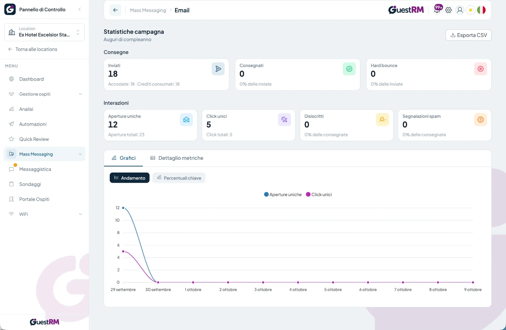Export campaign stats with Esporta CSV
The image size is (506, 330).
[x=468, y=35]
